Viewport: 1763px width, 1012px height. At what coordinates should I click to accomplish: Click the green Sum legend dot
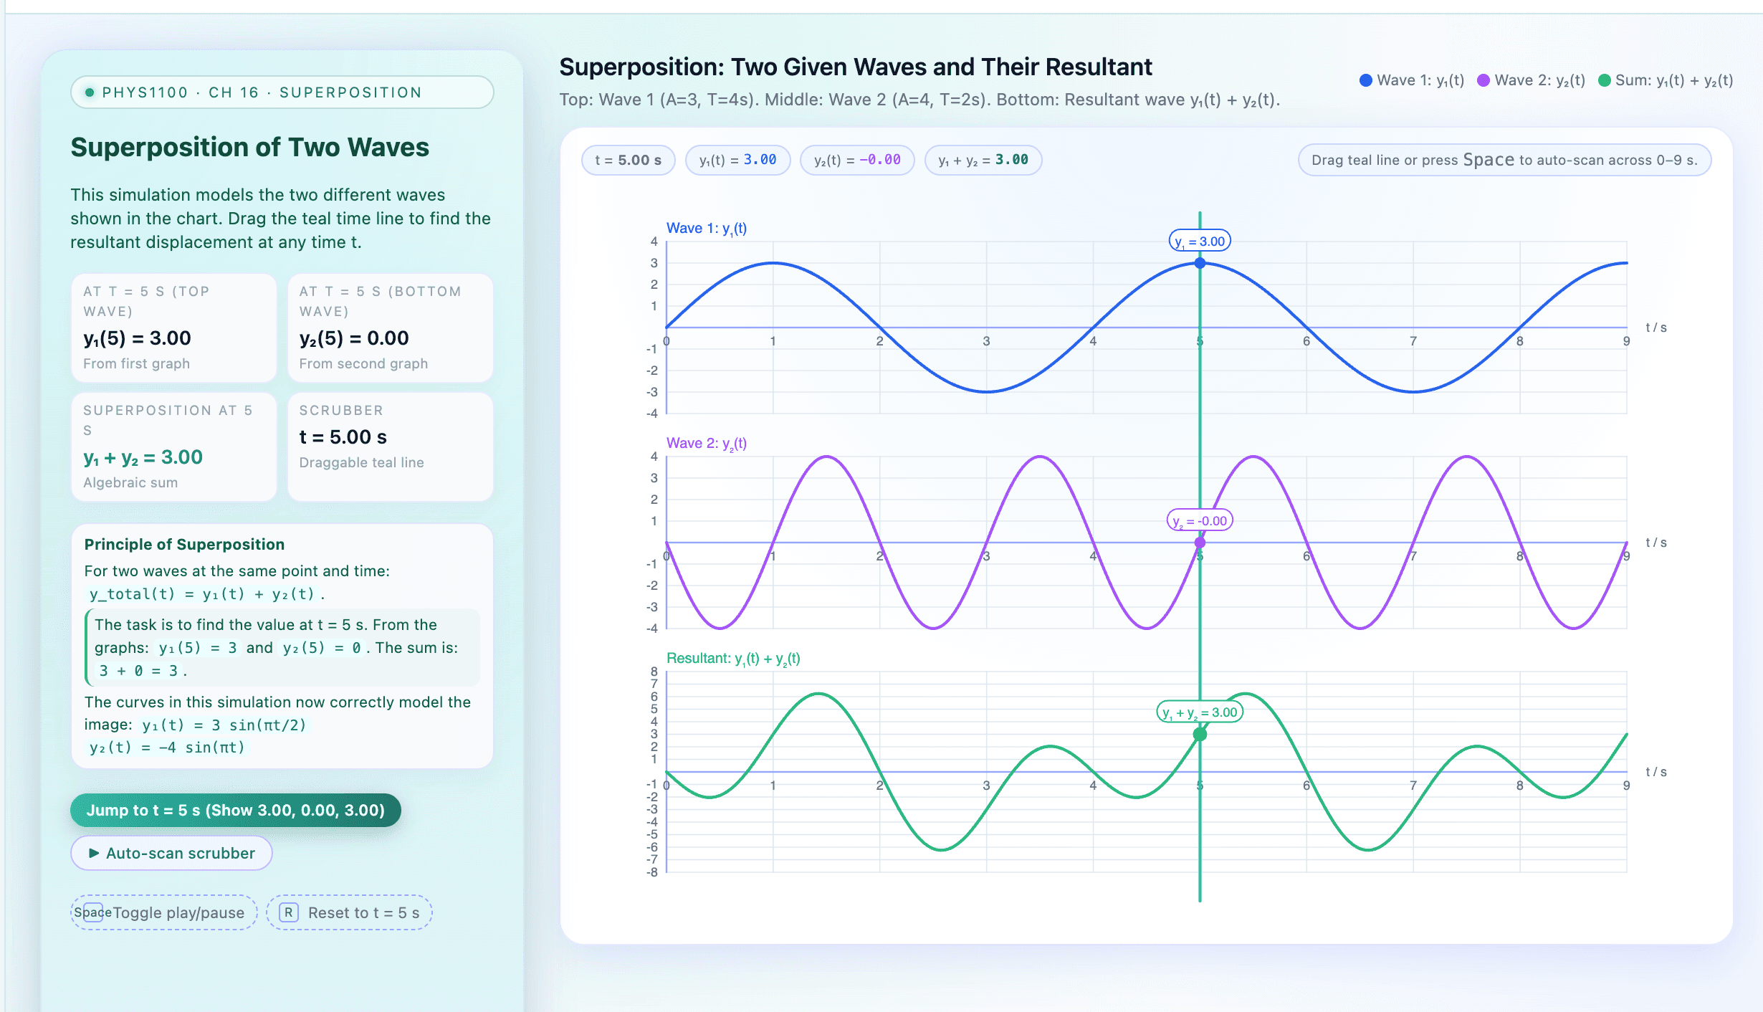tap(1605, 80)
